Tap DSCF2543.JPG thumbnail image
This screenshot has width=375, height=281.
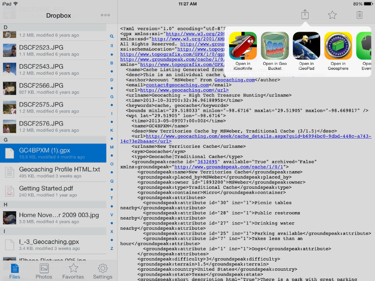coord(10,69)
